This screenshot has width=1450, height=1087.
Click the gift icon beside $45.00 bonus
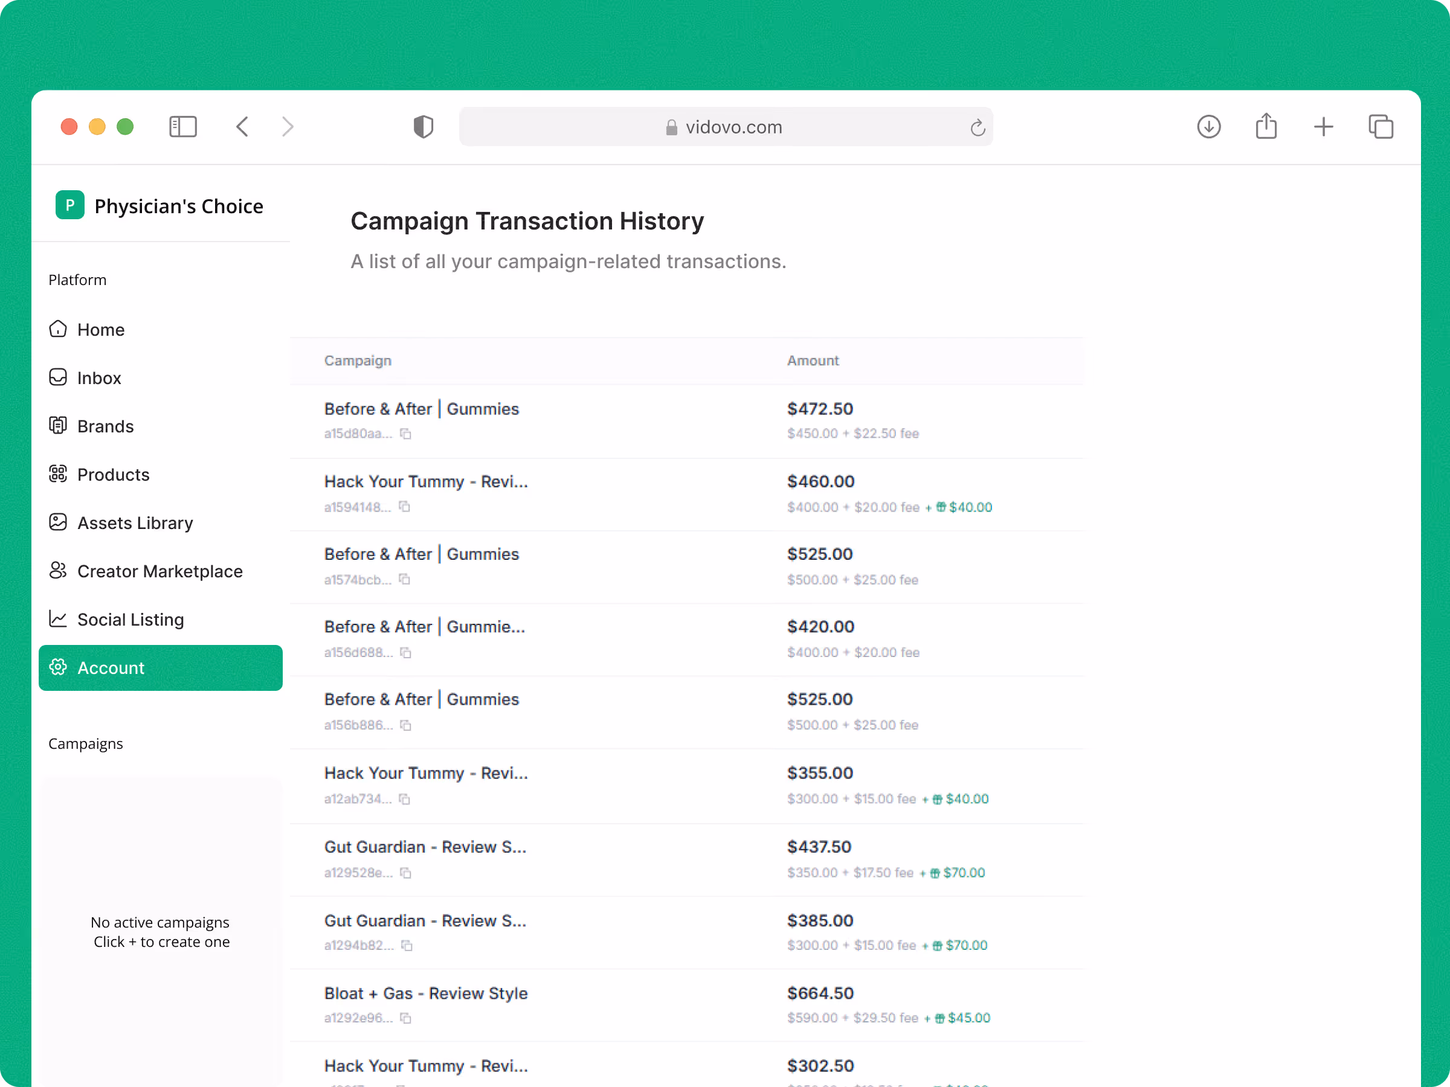(939, 1018)
